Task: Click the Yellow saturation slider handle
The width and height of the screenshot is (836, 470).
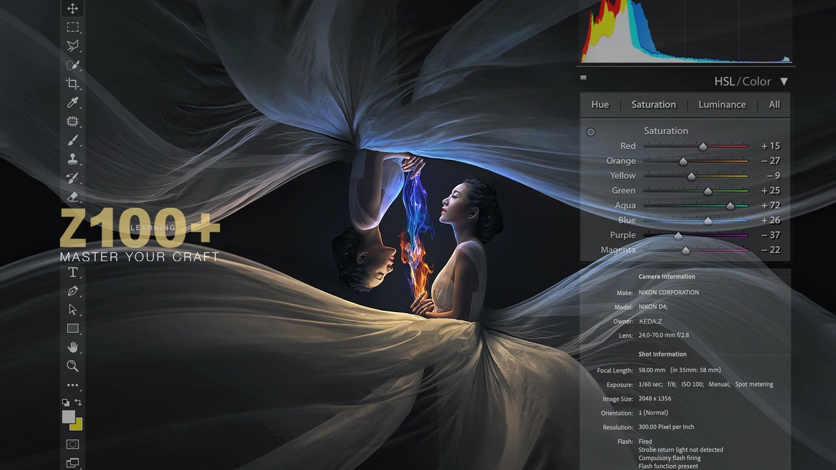Action: pyautogui.click(x=692, y=176)
